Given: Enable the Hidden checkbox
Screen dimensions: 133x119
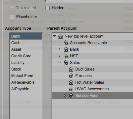Looking at the screenshot, I should (48, 8).
